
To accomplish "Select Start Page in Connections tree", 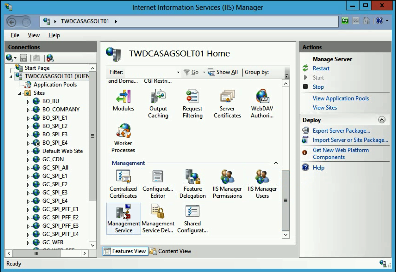I will [x=37, y=68].
